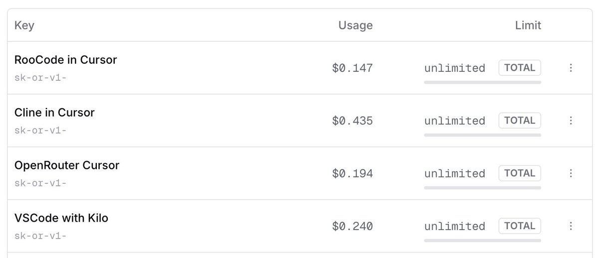Select the VSCode with Kilo key name

tap(61, 218)
